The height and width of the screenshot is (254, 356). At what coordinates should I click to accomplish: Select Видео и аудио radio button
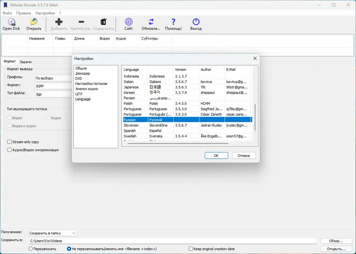9,126
